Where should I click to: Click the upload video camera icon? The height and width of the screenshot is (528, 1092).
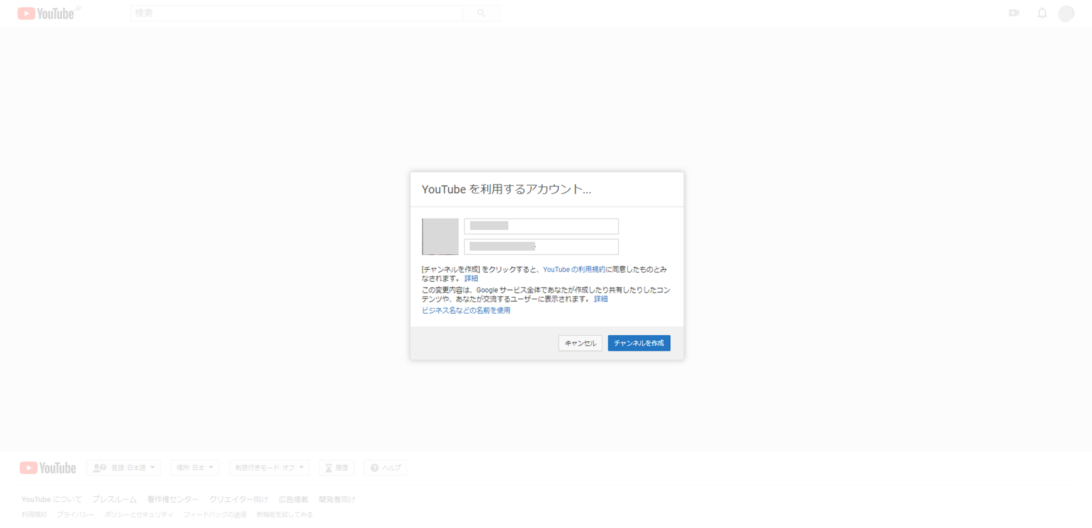click(x=1014, y=13)
